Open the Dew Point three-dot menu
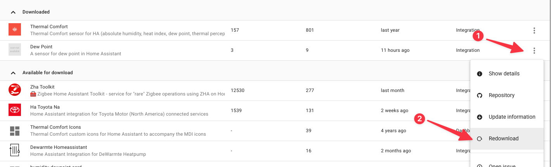This screenshot has height=167, width=551. pos(534,51)
